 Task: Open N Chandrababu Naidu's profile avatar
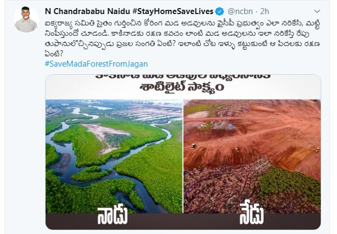(x=26, y=19)
